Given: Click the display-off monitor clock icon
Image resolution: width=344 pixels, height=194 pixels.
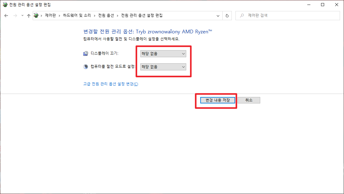Looking at the screenshot, I should point(86,54).
